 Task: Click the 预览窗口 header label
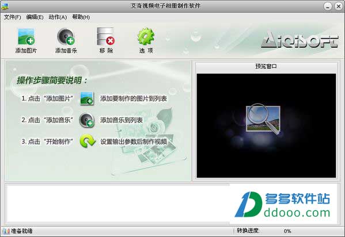pyautogui.click(x=266, y=66)
